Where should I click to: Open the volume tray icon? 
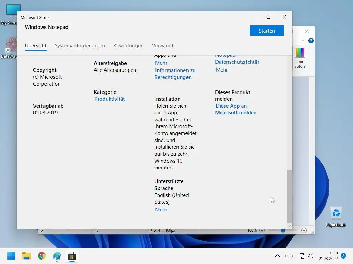click(311, 256)
